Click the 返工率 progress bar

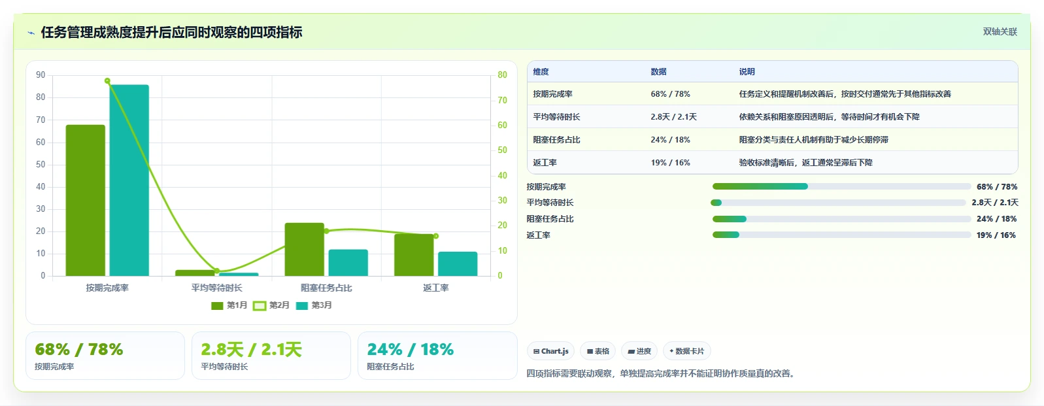point(841,235)
